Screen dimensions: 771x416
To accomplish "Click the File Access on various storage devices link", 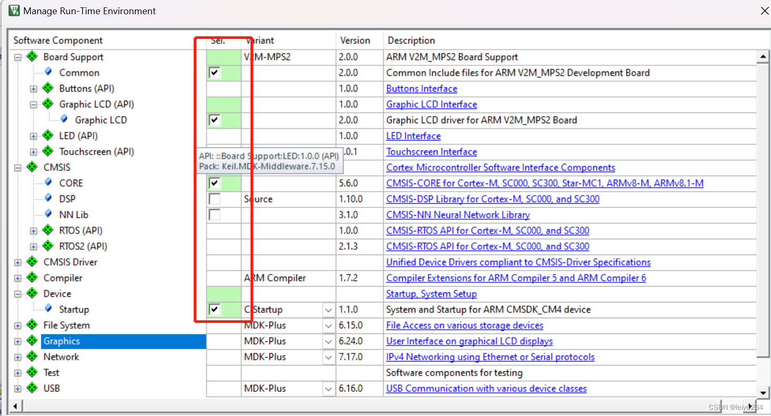I will 464,325.
